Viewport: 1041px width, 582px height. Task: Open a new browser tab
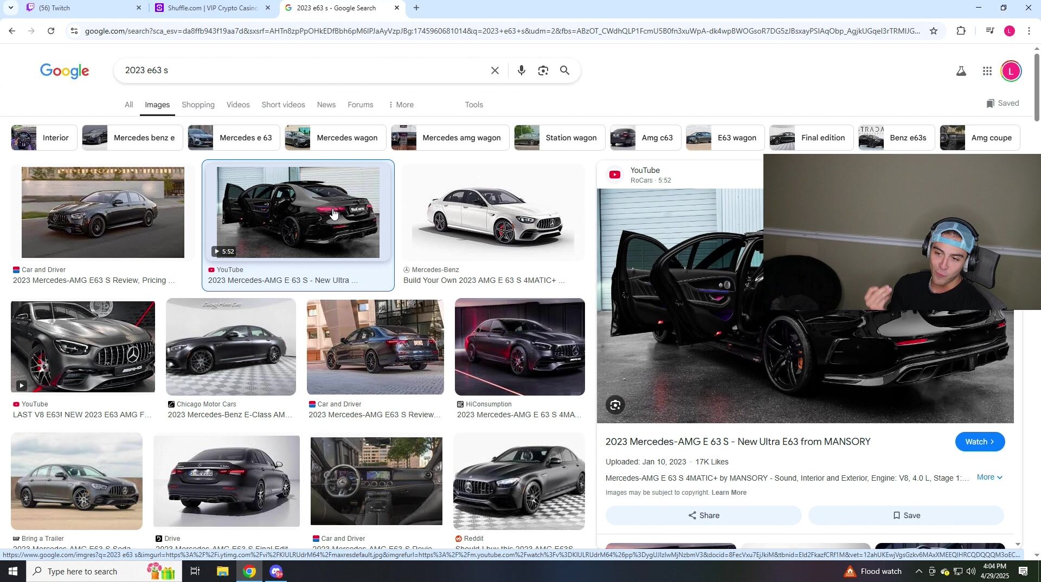pyautogui.click(x=416, y=8)
